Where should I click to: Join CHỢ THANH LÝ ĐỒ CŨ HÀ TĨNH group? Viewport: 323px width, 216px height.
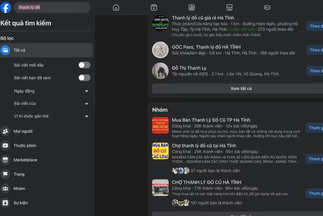coord(315,193)
